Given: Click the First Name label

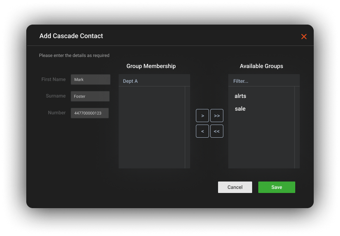Looking at the screenshot, I should click(53, 79).
